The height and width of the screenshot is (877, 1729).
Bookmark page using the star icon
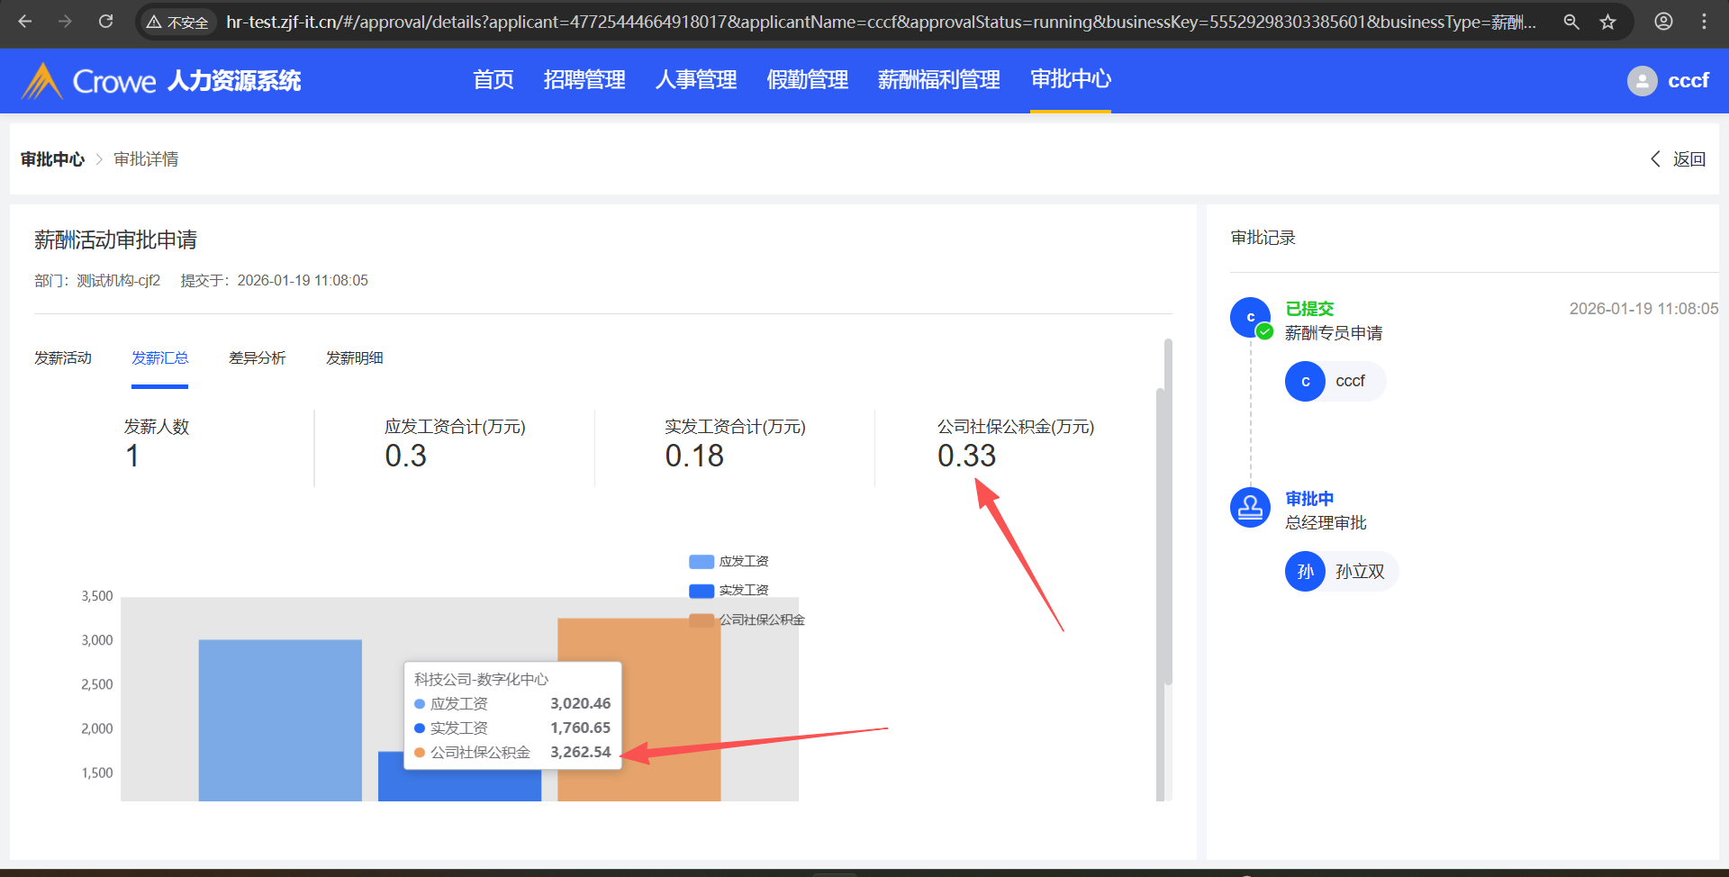1608,22
